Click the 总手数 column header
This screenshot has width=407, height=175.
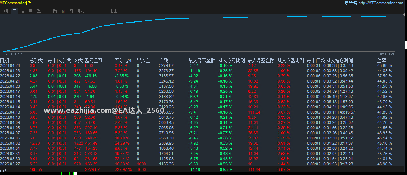pyautogui.click(x=36, y=61)
